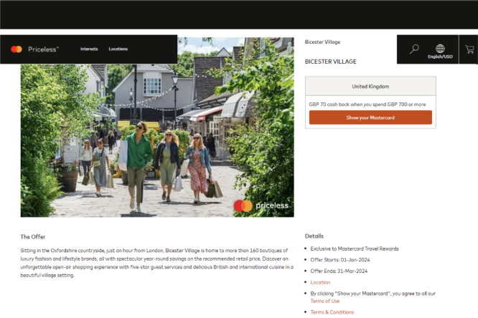478x318 pixels.
Task: Open the shopping cart icon
Action: click(x=469, y=49)
